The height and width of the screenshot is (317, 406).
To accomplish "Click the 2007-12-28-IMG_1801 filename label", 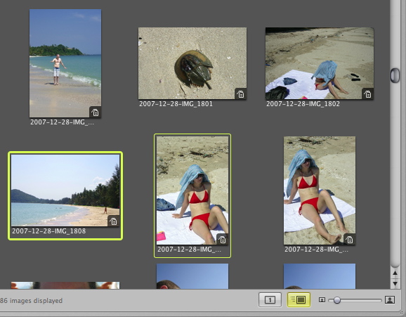I will (x=176, y=104).
